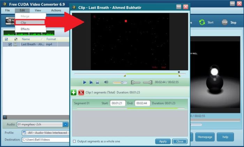This screenshot has height=147, width=244.
Task: Click the Segment 01 Start time field
Action: coord(118,103)
